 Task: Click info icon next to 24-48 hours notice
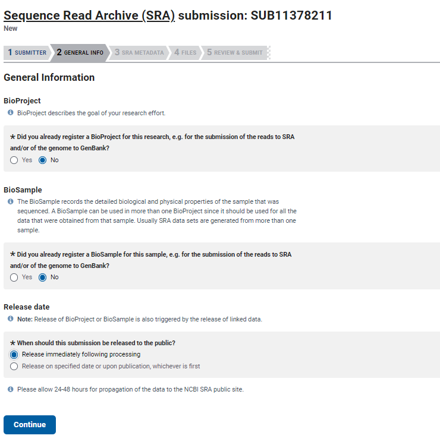point(11,389)
